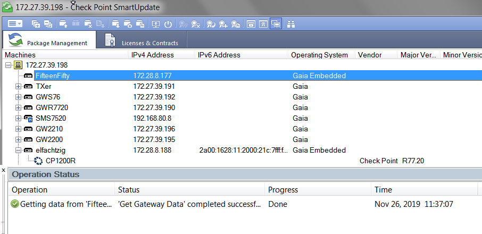
Task: Click 'Get Gateway Data' completed status text
Action: (190, 204)
